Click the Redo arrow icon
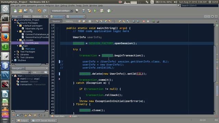219x123 pixels. click(45, 11)
